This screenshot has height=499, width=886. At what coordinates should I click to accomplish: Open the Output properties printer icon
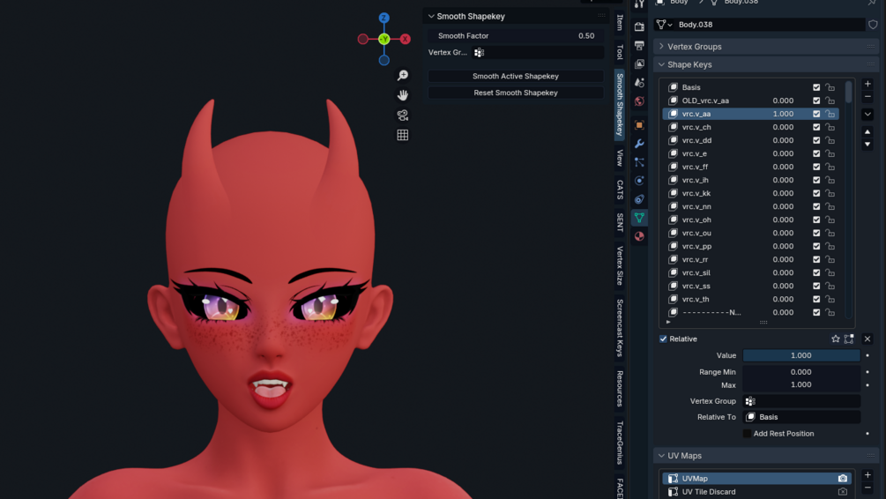tap(639, 45)
